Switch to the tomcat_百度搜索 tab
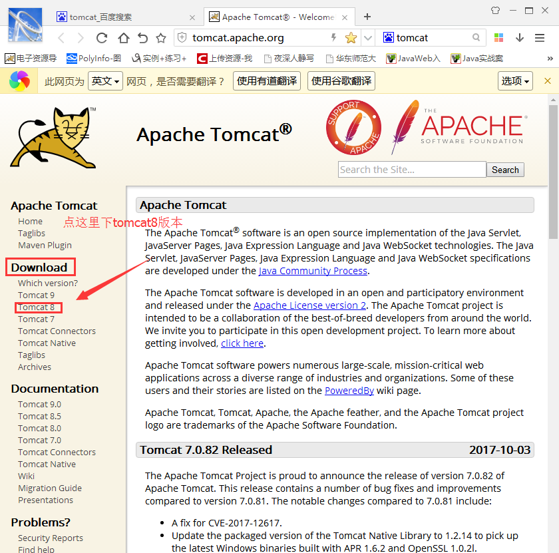This screenshot has width=559, height=553. pyautogui.click(x=126, y=17)
